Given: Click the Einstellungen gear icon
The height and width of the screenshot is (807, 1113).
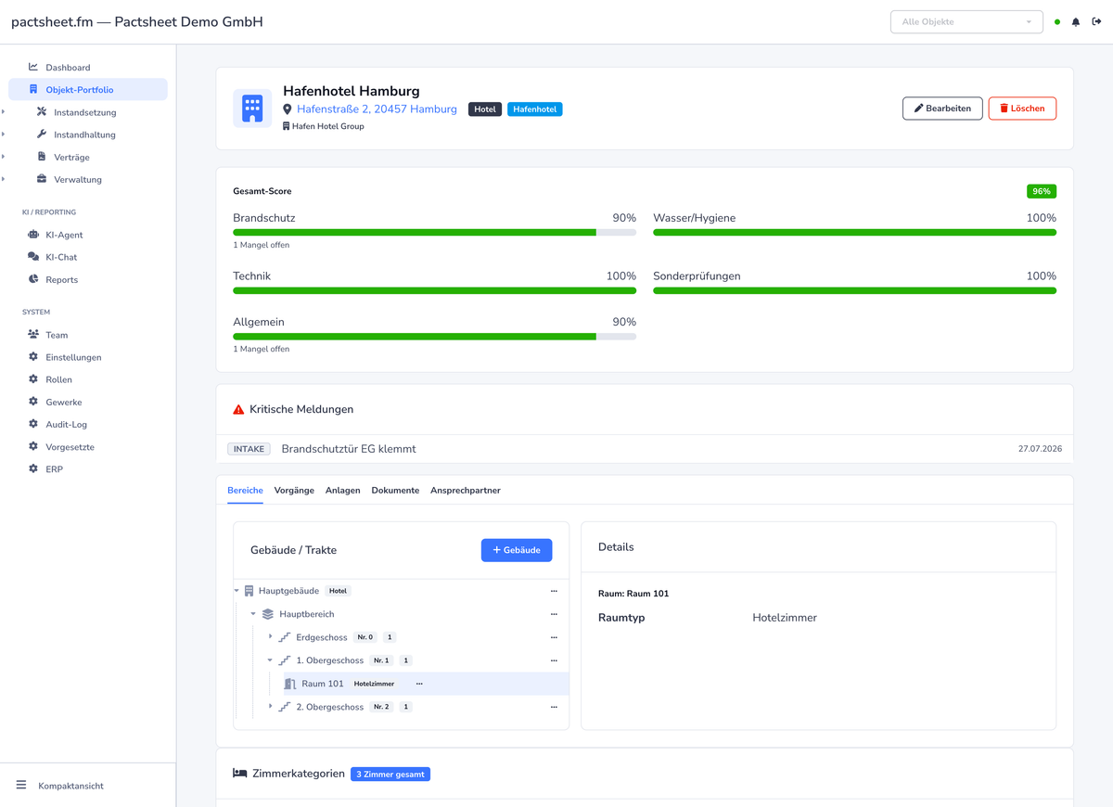Looking at the screenshot, I should click(33, 357).
